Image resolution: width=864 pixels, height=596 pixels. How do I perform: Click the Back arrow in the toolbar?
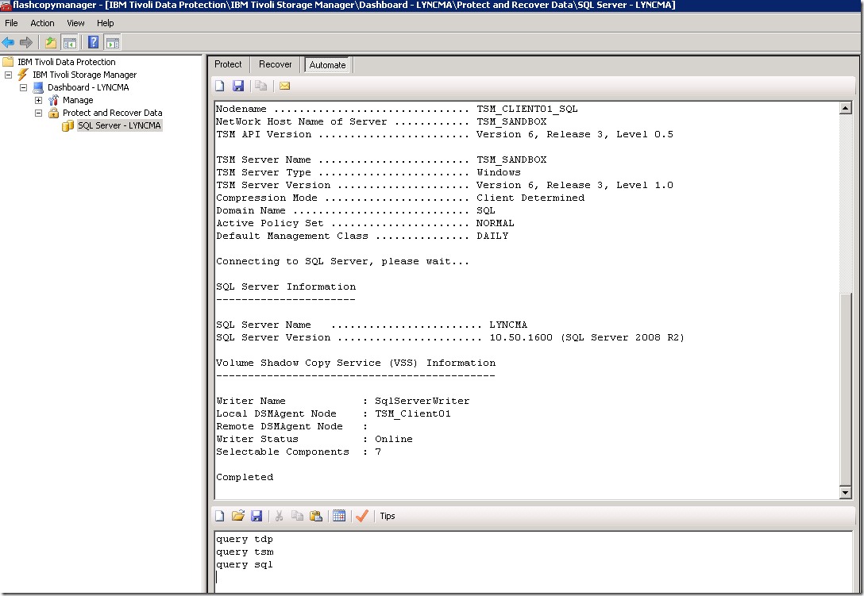pyautogui.click(x=9, y=42)
